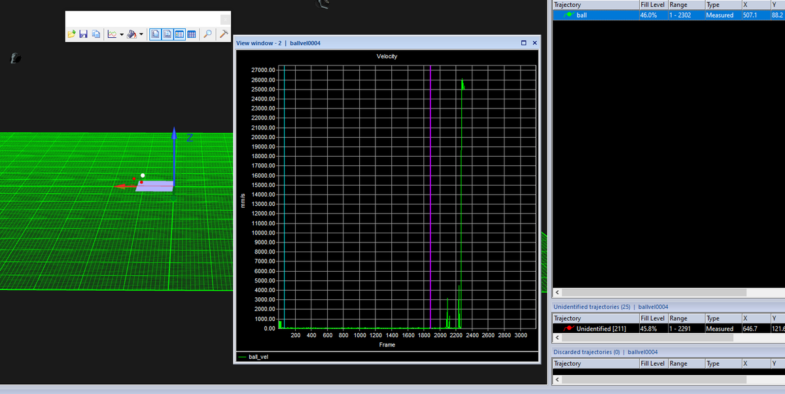
Task: Click the View window - 2 title bar text
Action: click(x=278, y=42)
